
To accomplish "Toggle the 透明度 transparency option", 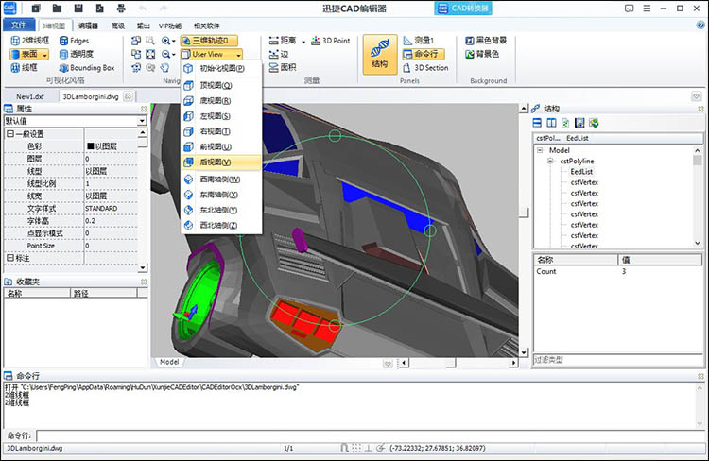I will tap(77, 54).
